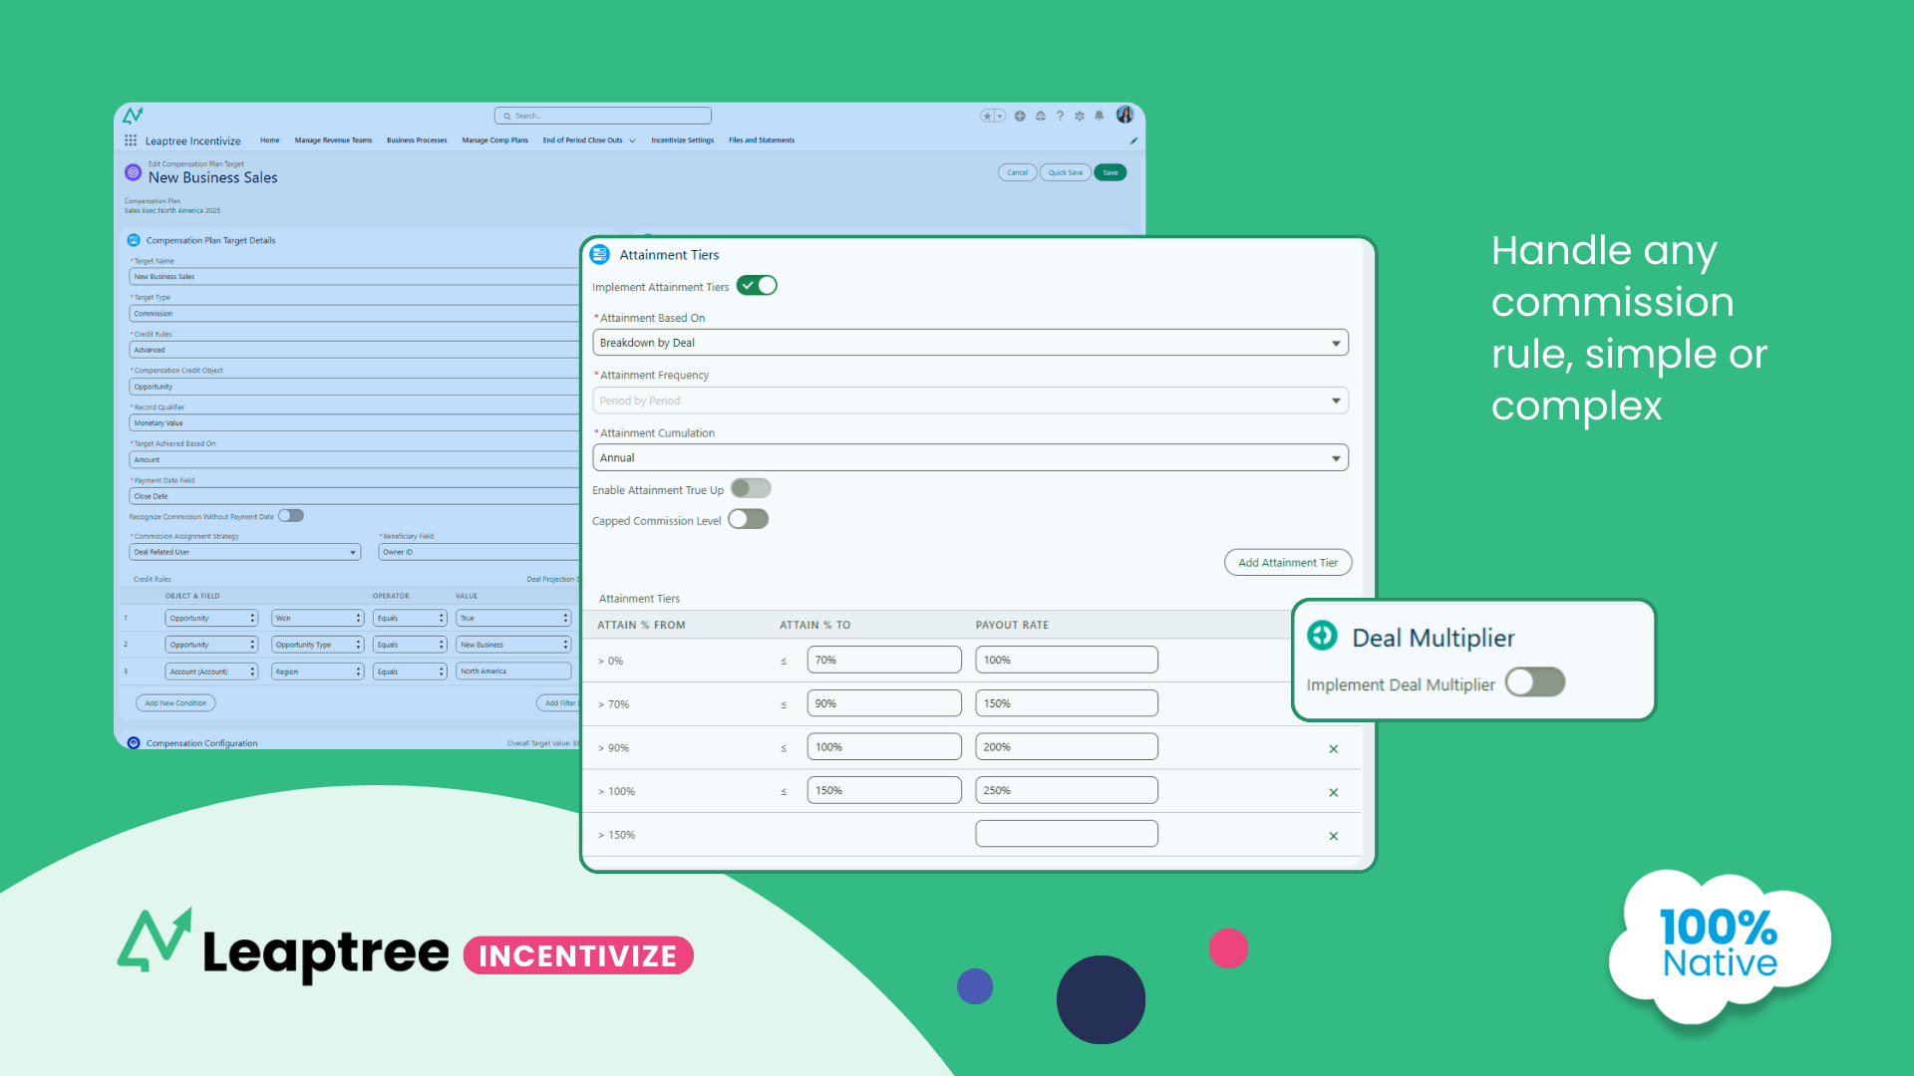The width and height of the screenshot is (1914, 1076).
Task: Go to the Manage Comp Plans tab
Action: click(x=494, y=140)
